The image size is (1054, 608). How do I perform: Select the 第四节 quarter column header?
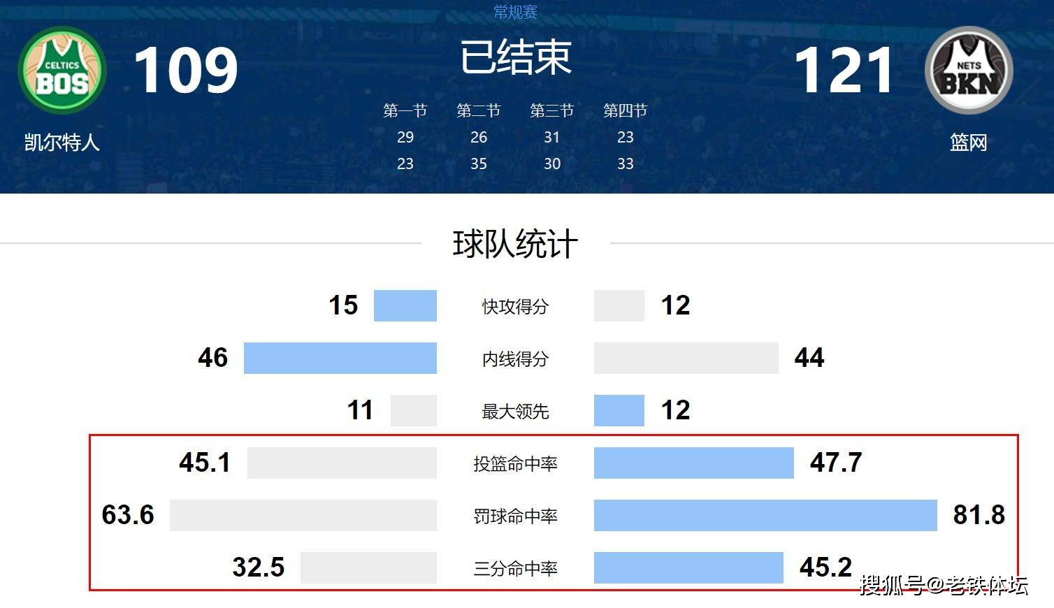[x=626, y=110]
